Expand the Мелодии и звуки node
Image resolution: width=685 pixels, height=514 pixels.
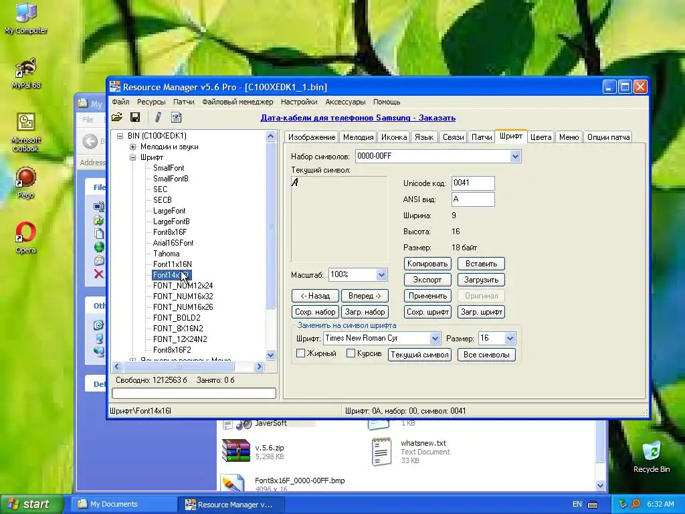(x=133, y=147)
